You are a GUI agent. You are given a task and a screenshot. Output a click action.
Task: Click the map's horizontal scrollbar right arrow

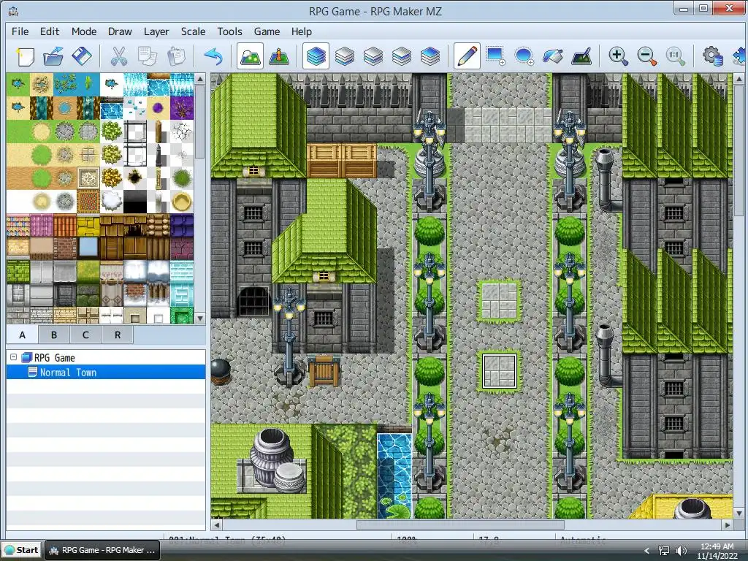(728, 524)
